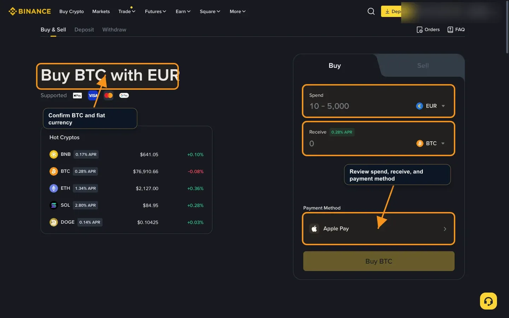Screen dimensions: 509x318
Task: Go to the Markets page
Action: (101, 11)
